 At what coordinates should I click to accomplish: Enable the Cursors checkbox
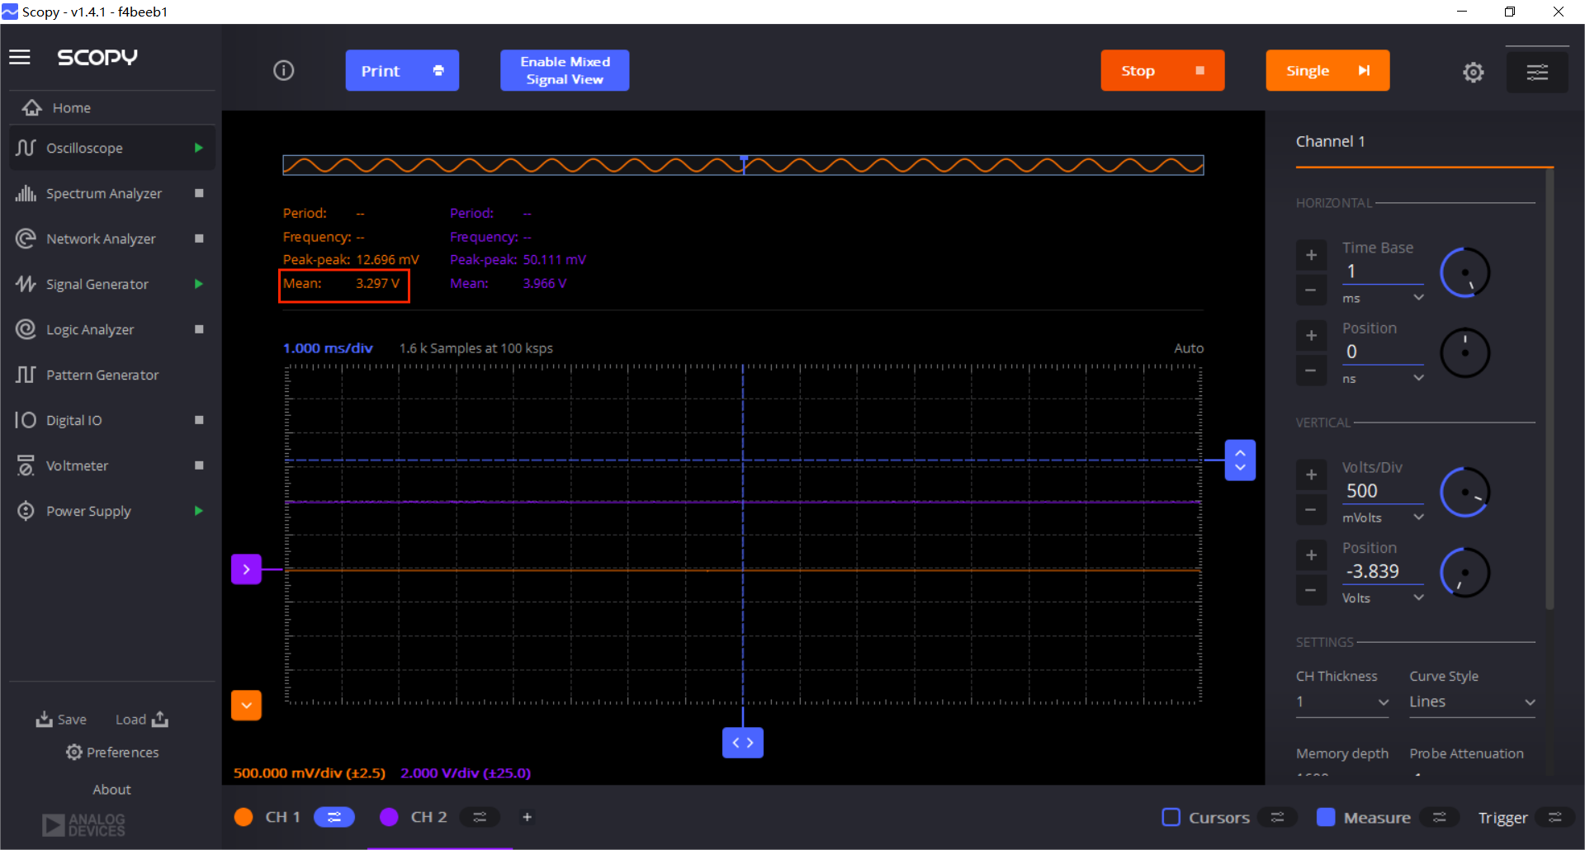[x=1171, y=817]
